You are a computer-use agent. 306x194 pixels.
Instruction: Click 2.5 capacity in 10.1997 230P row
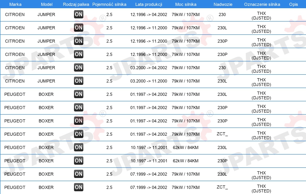point(109,161)
